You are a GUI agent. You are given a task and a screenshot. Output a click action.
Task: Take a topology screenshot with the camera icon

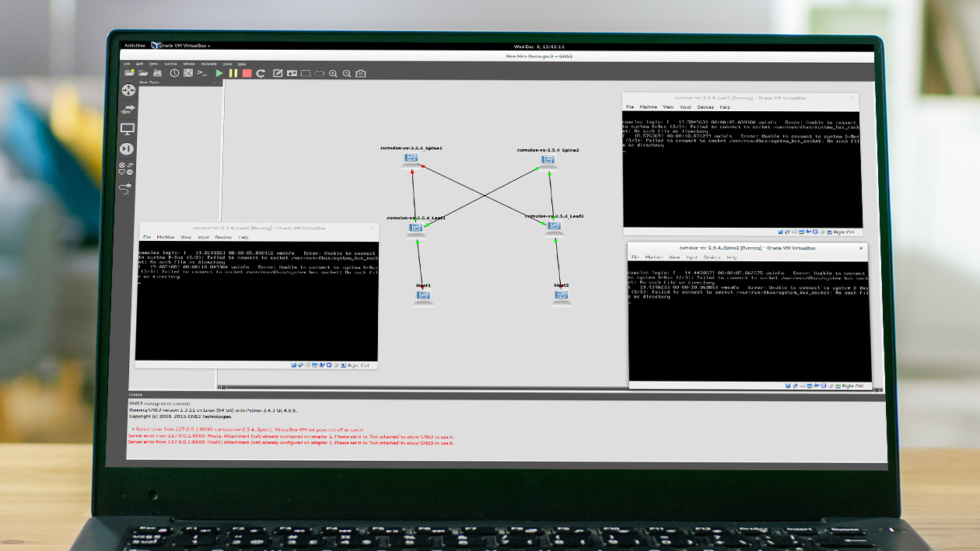coord(361,73)
